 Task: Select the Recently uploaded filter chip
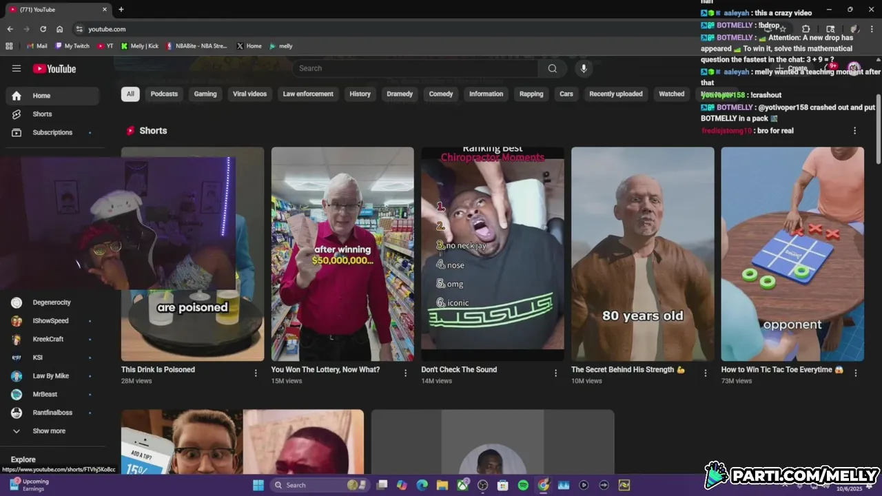[x=616, y=94]
